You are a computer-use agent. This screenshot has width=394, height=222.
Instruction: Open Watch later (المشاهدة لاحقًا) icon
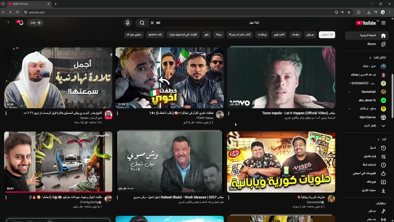point(383,165)
